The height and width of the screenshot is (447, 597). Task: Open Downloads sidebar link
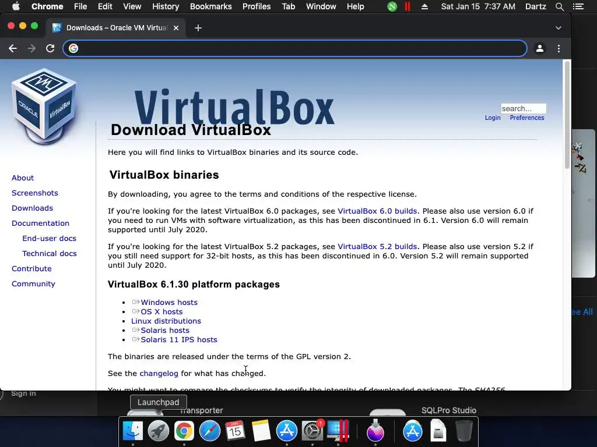pos(33,208)
